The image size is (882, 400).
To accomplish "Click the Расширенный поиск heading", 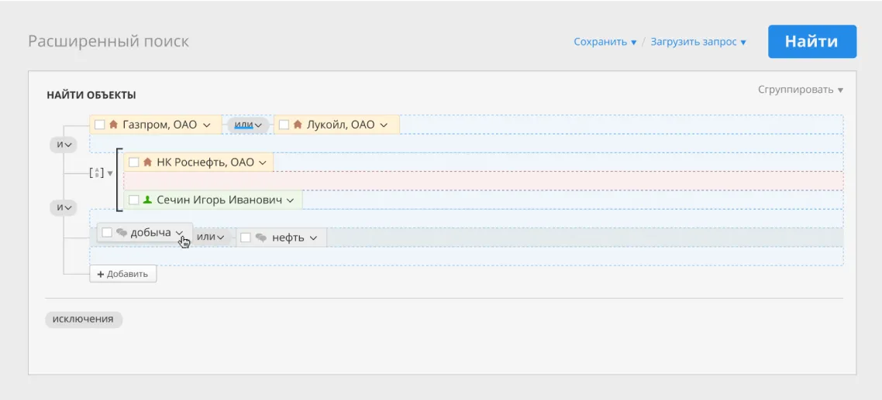I will 109,42.
